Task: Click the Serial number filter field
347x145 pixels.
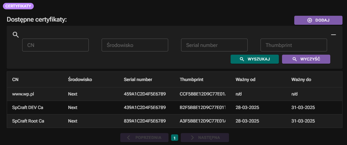Action: pos(214,45)
